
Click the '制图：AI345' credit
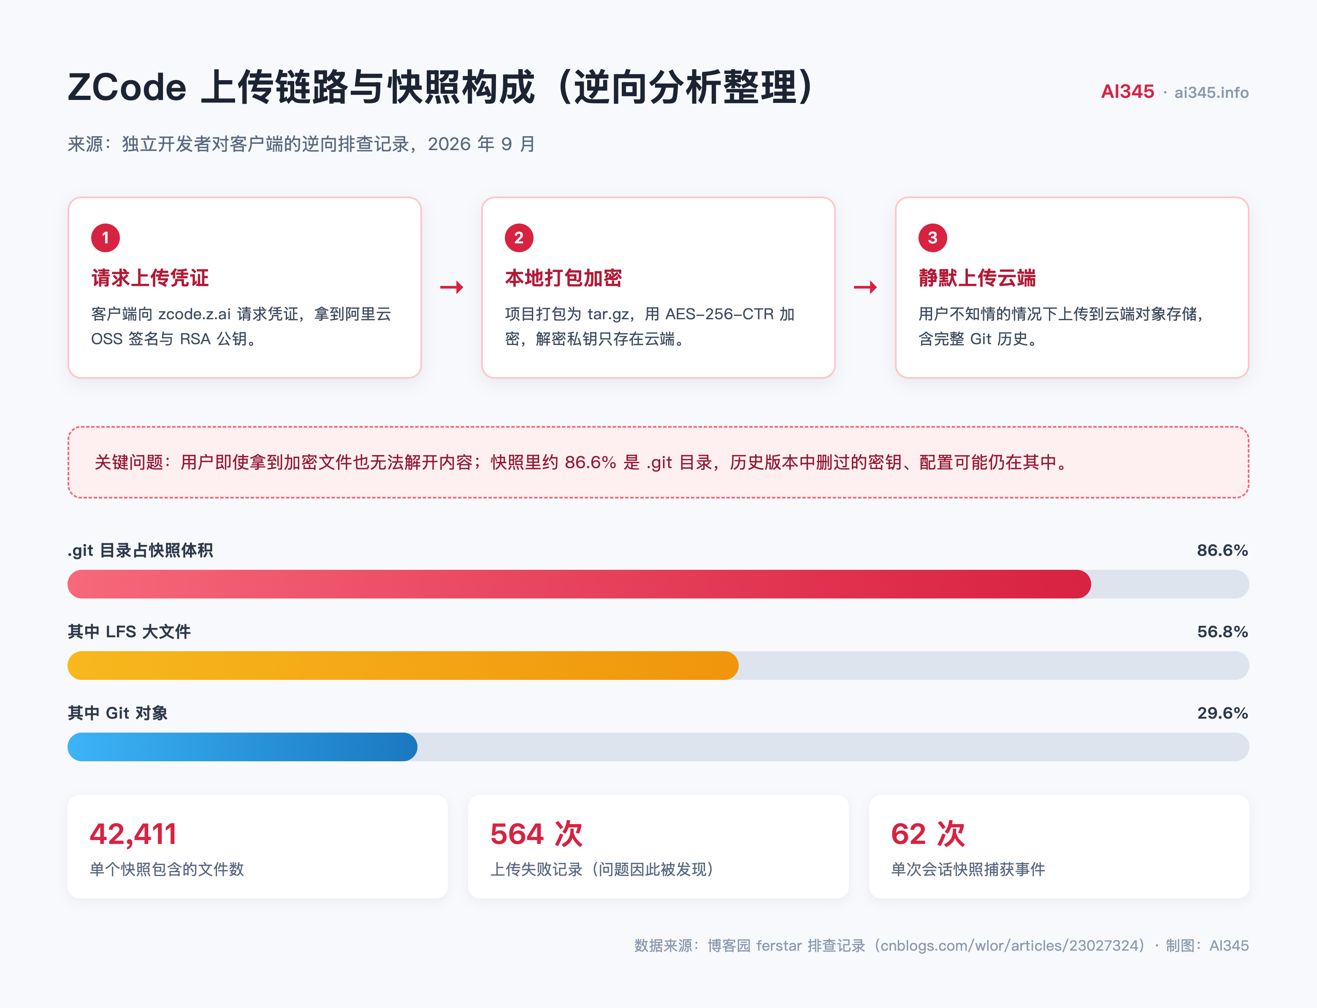click(1207, 946)
